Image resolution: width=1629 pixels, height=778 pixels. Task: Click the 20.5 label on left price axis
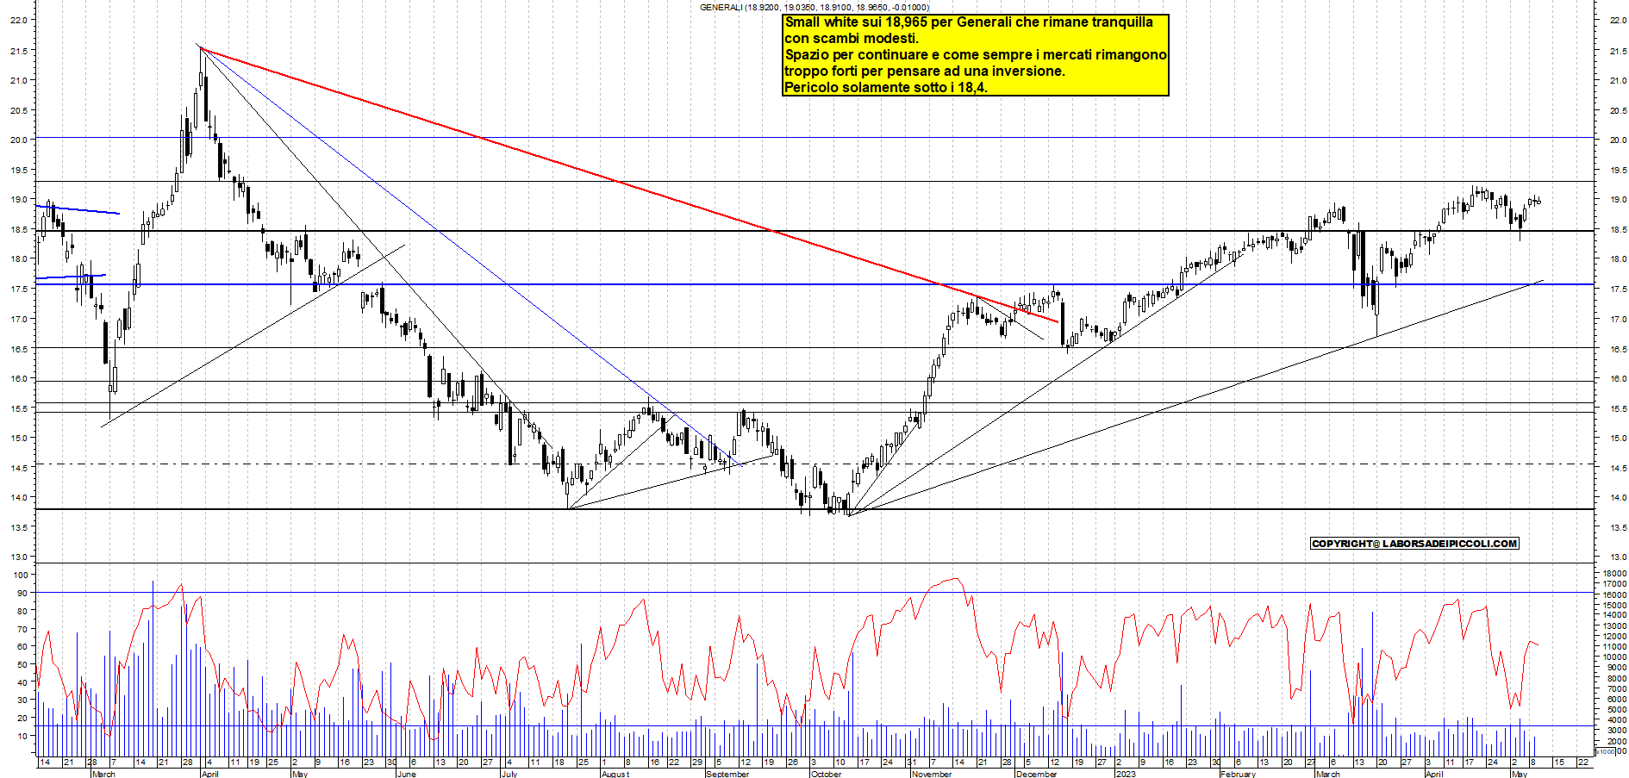click(18, 111)
